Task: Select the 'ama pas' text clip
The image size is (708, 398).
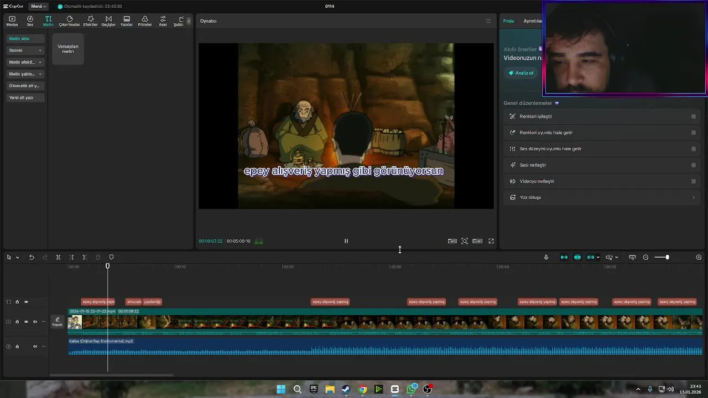Action: point(134,302)
